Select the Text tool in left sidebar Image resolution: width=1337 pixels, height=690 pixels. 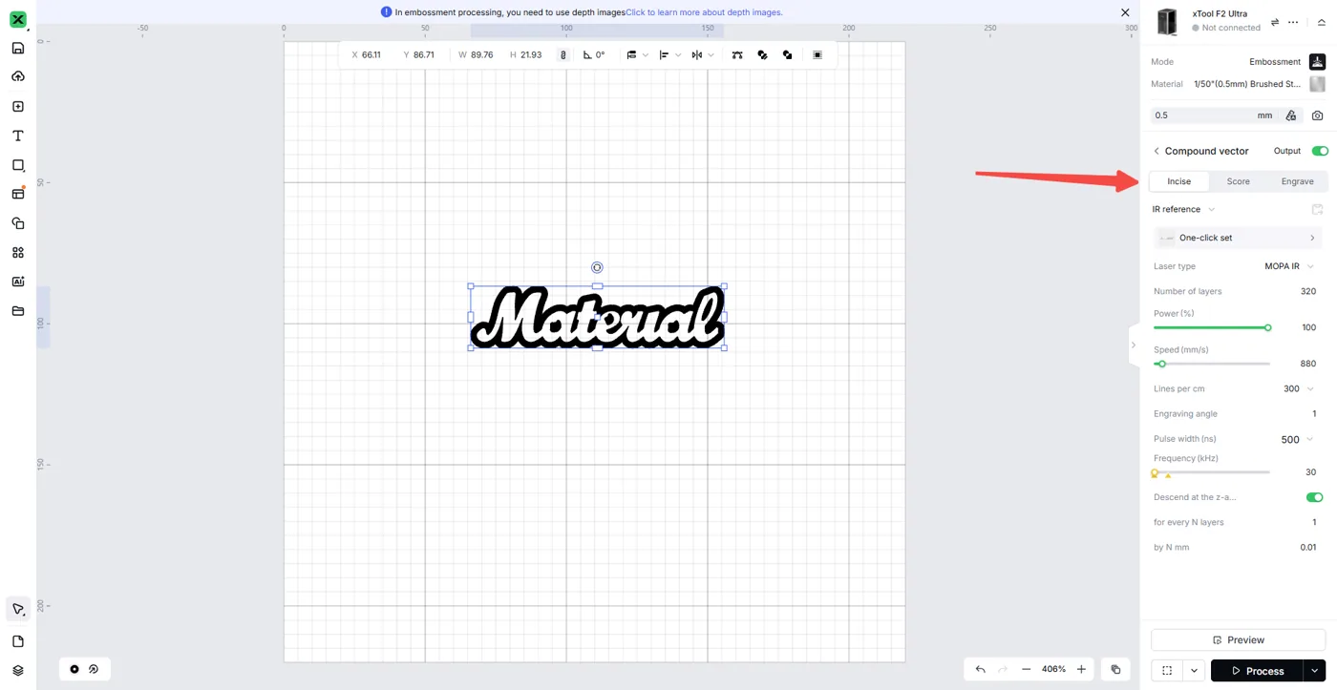click(x=17, y=136)
